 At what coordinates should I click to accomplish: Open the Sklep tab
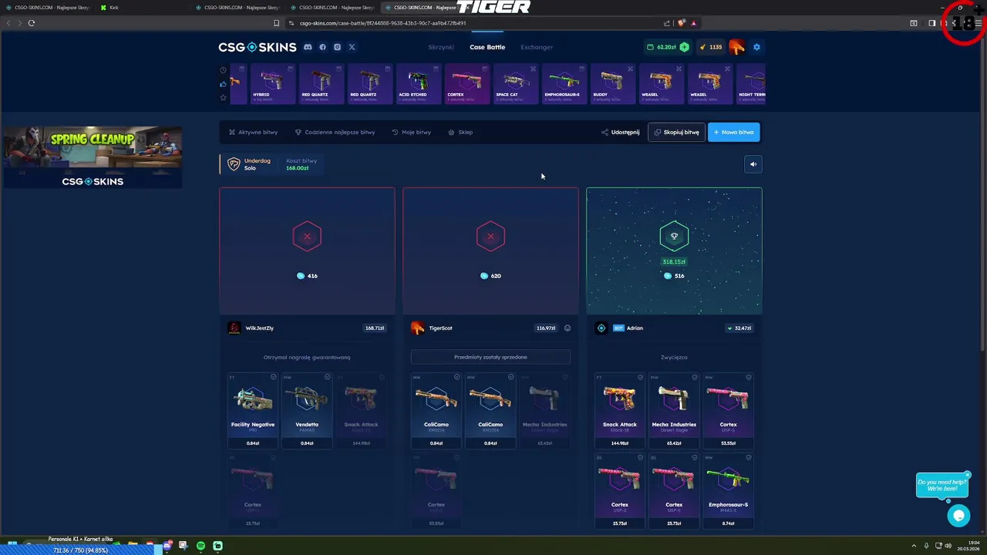(x=460, y=132)
